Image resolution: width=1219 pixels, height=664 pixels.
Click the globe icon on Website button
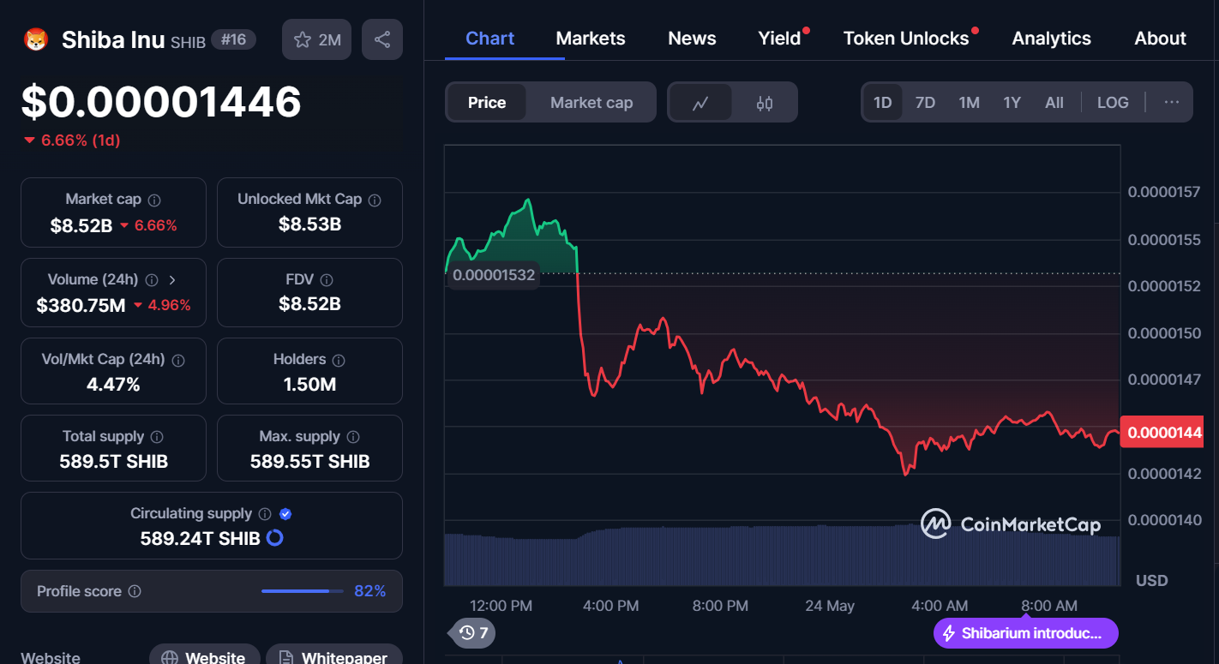point(170,658)
